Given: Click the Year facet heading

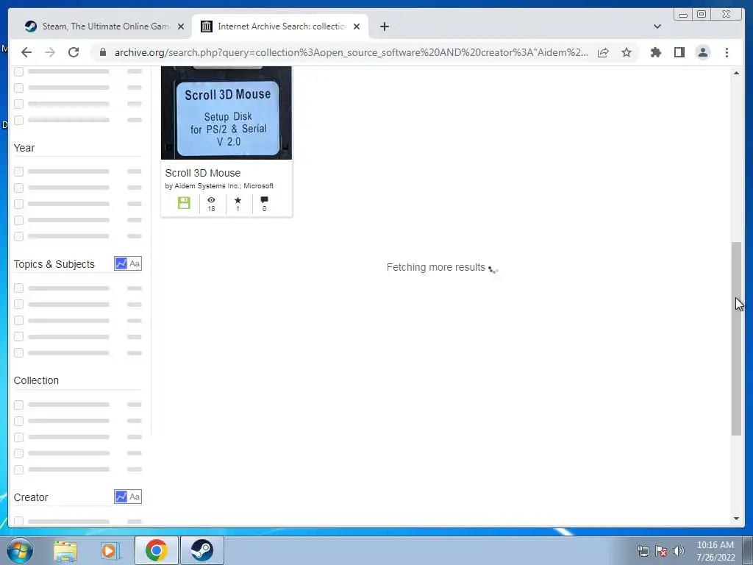Looking at the screenshot, I should coord(24,148).
